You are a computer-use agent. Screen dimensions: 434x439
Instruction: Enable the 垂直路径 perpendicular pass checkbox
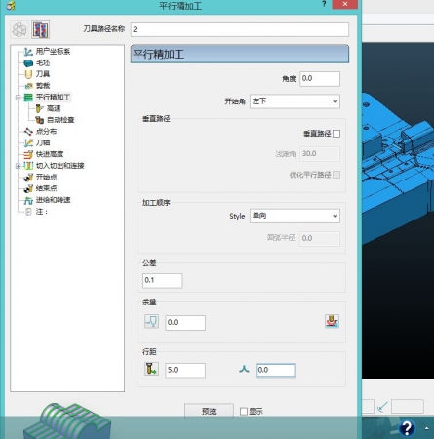coord(336,134)
